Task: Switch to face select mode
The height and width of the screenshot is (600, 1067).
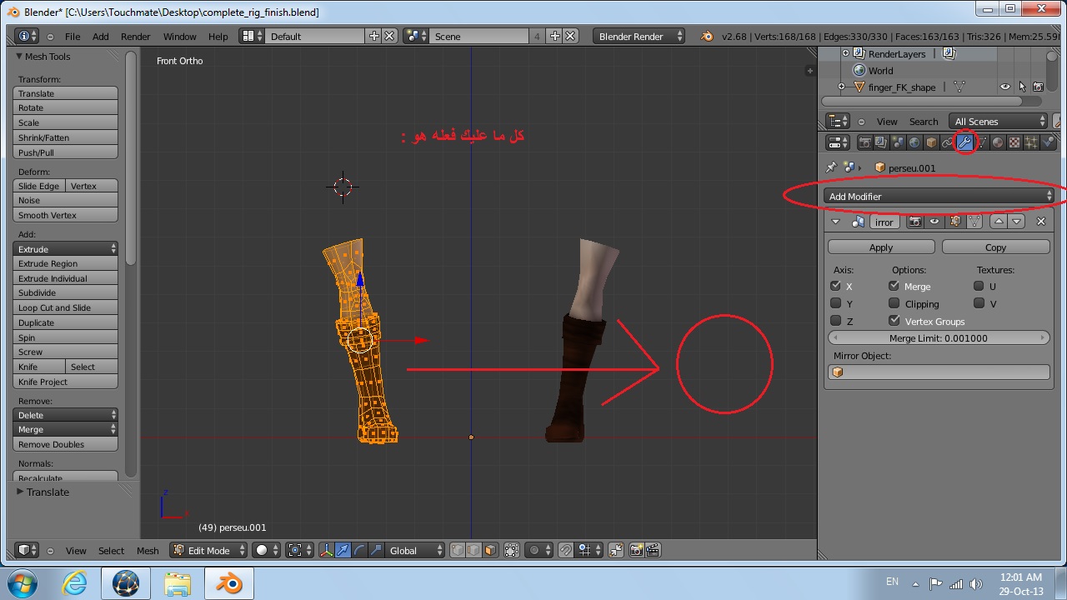Action: pos(490,551)
